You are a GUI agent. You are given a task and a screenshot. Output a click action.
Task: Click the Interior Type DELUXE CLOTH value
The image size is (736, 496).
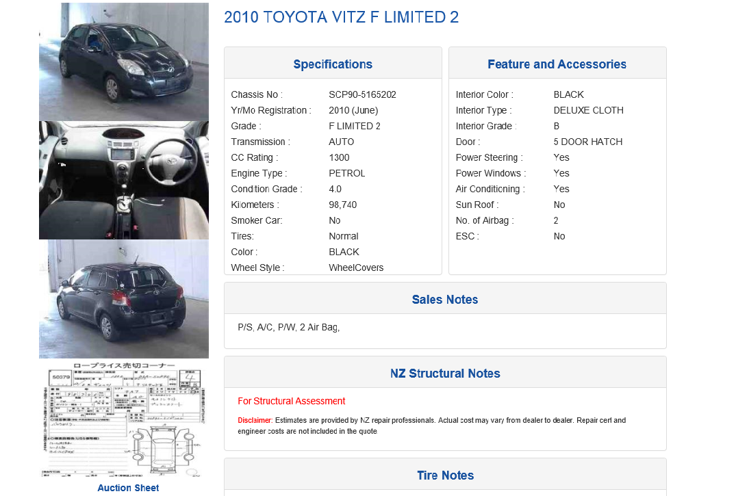pos(589,110)
